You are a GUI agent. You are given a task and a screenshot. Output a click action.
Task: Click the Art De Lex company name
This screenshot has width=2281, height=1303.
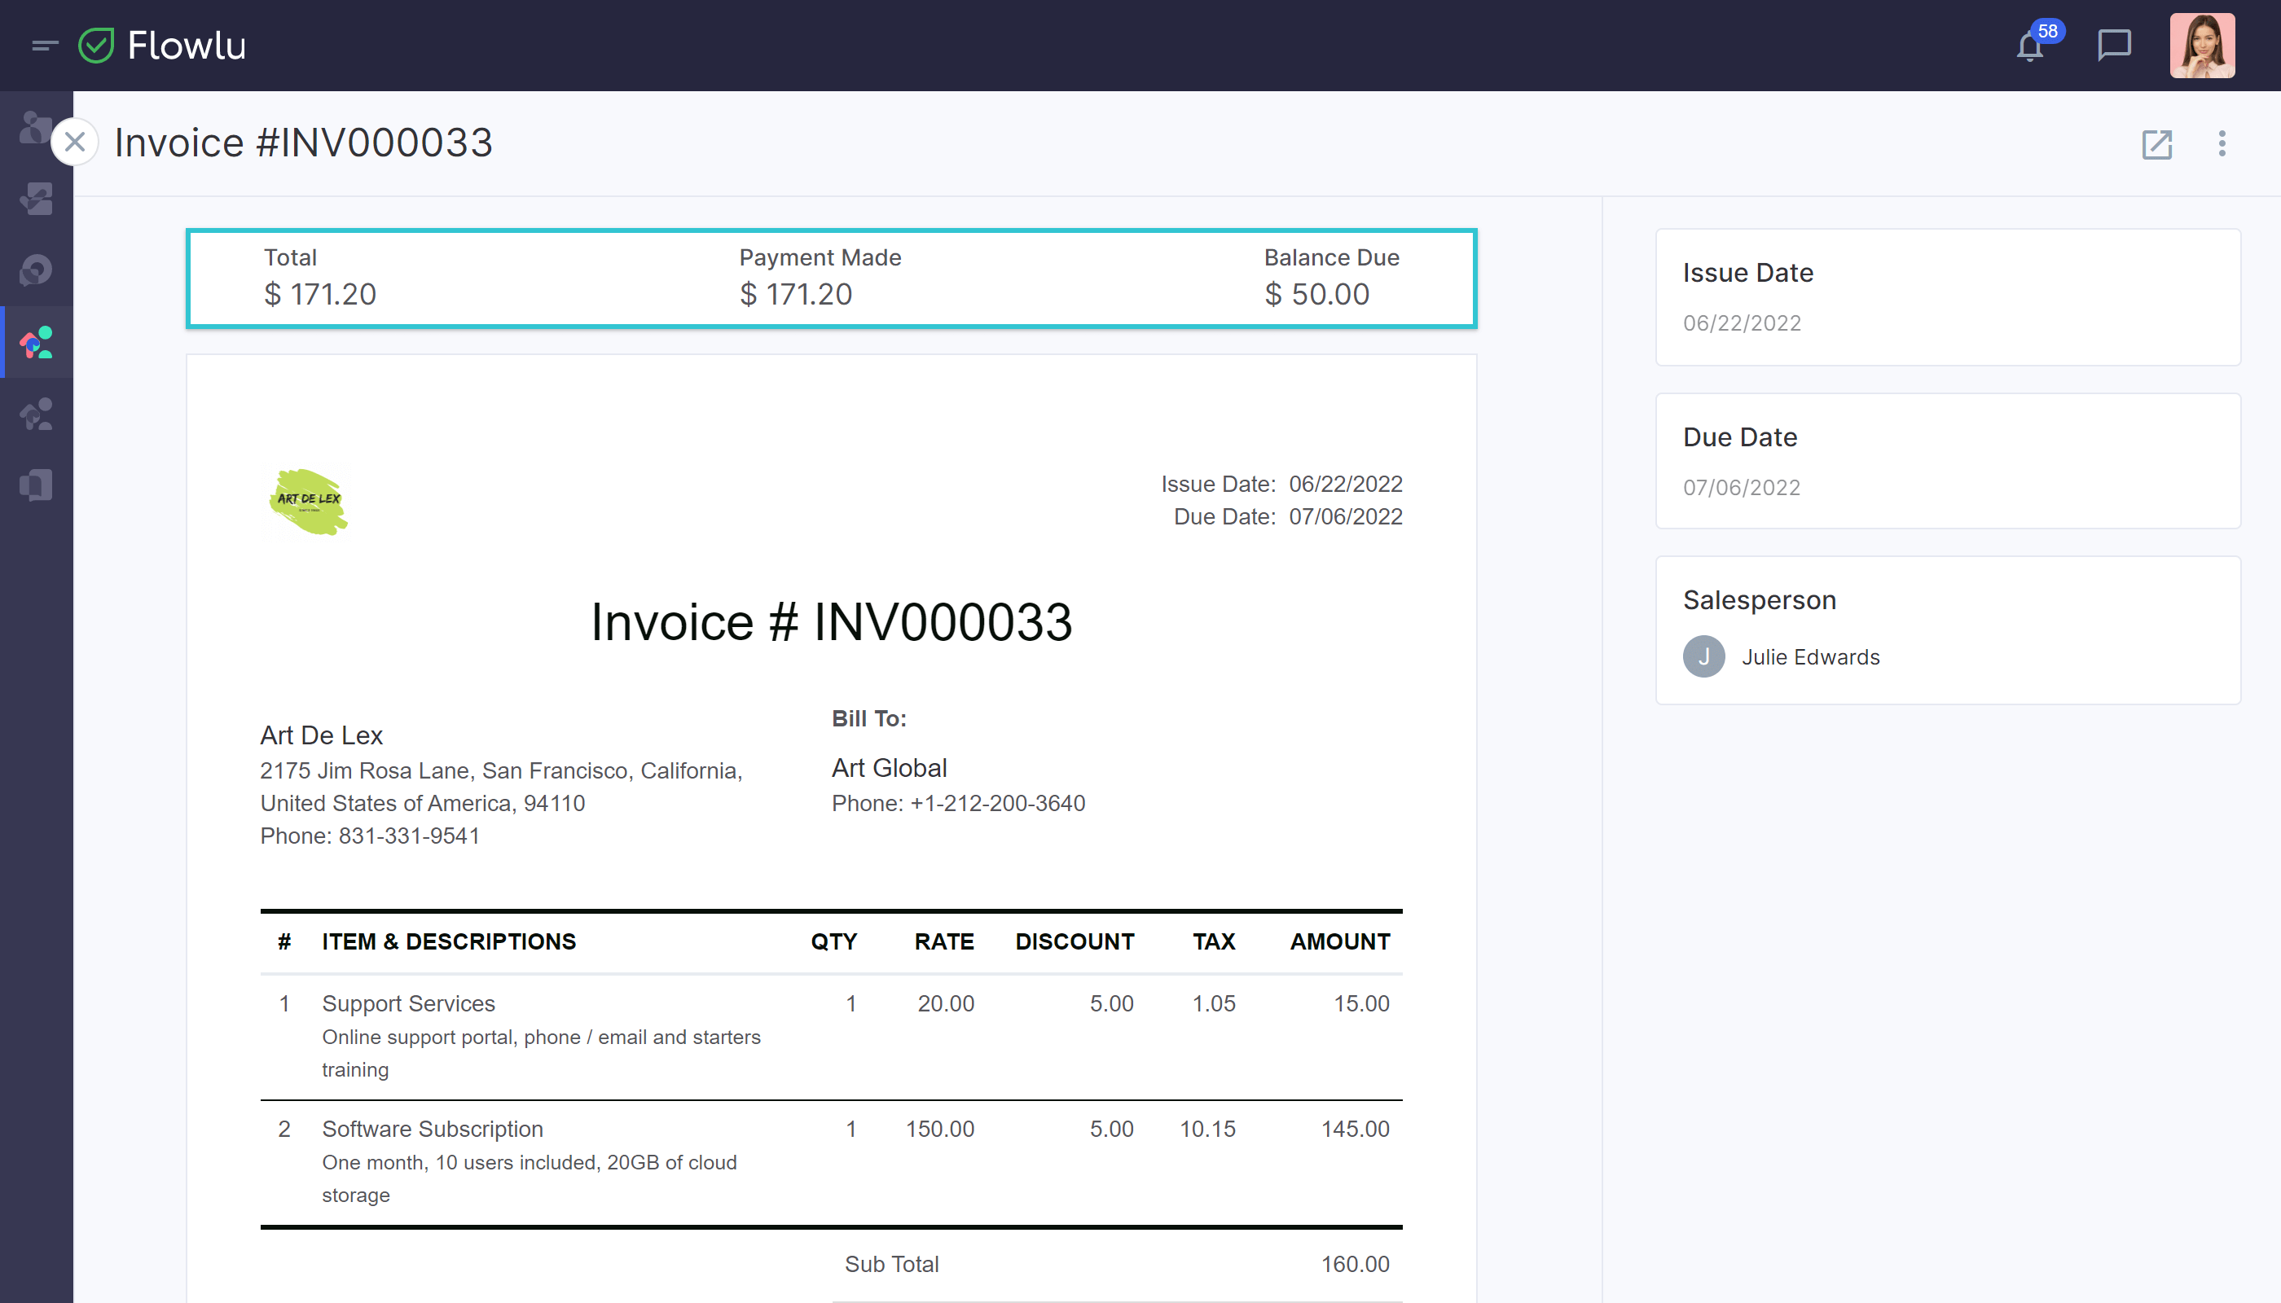pos(322,735)
